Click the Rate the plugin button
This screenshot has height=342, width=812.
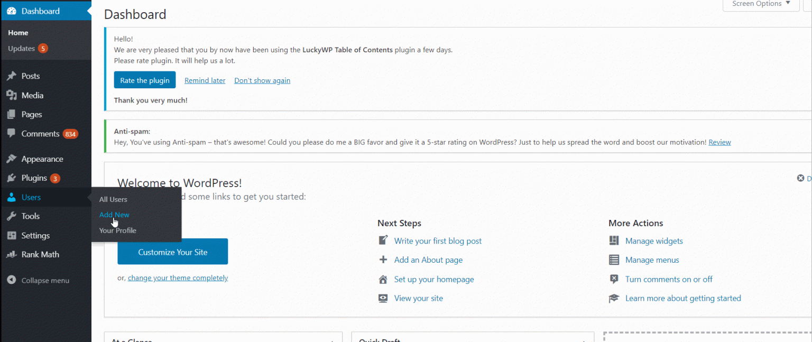click(144, 79)
